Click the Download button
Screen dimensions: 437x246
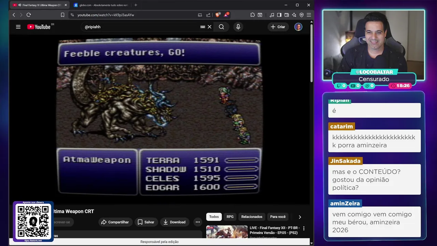coord(174,222)
